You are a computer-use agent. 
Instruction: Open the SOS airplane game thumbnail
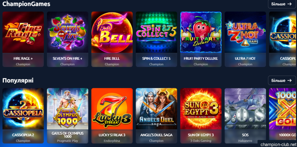pyautogui.click(x=245, y=109)
